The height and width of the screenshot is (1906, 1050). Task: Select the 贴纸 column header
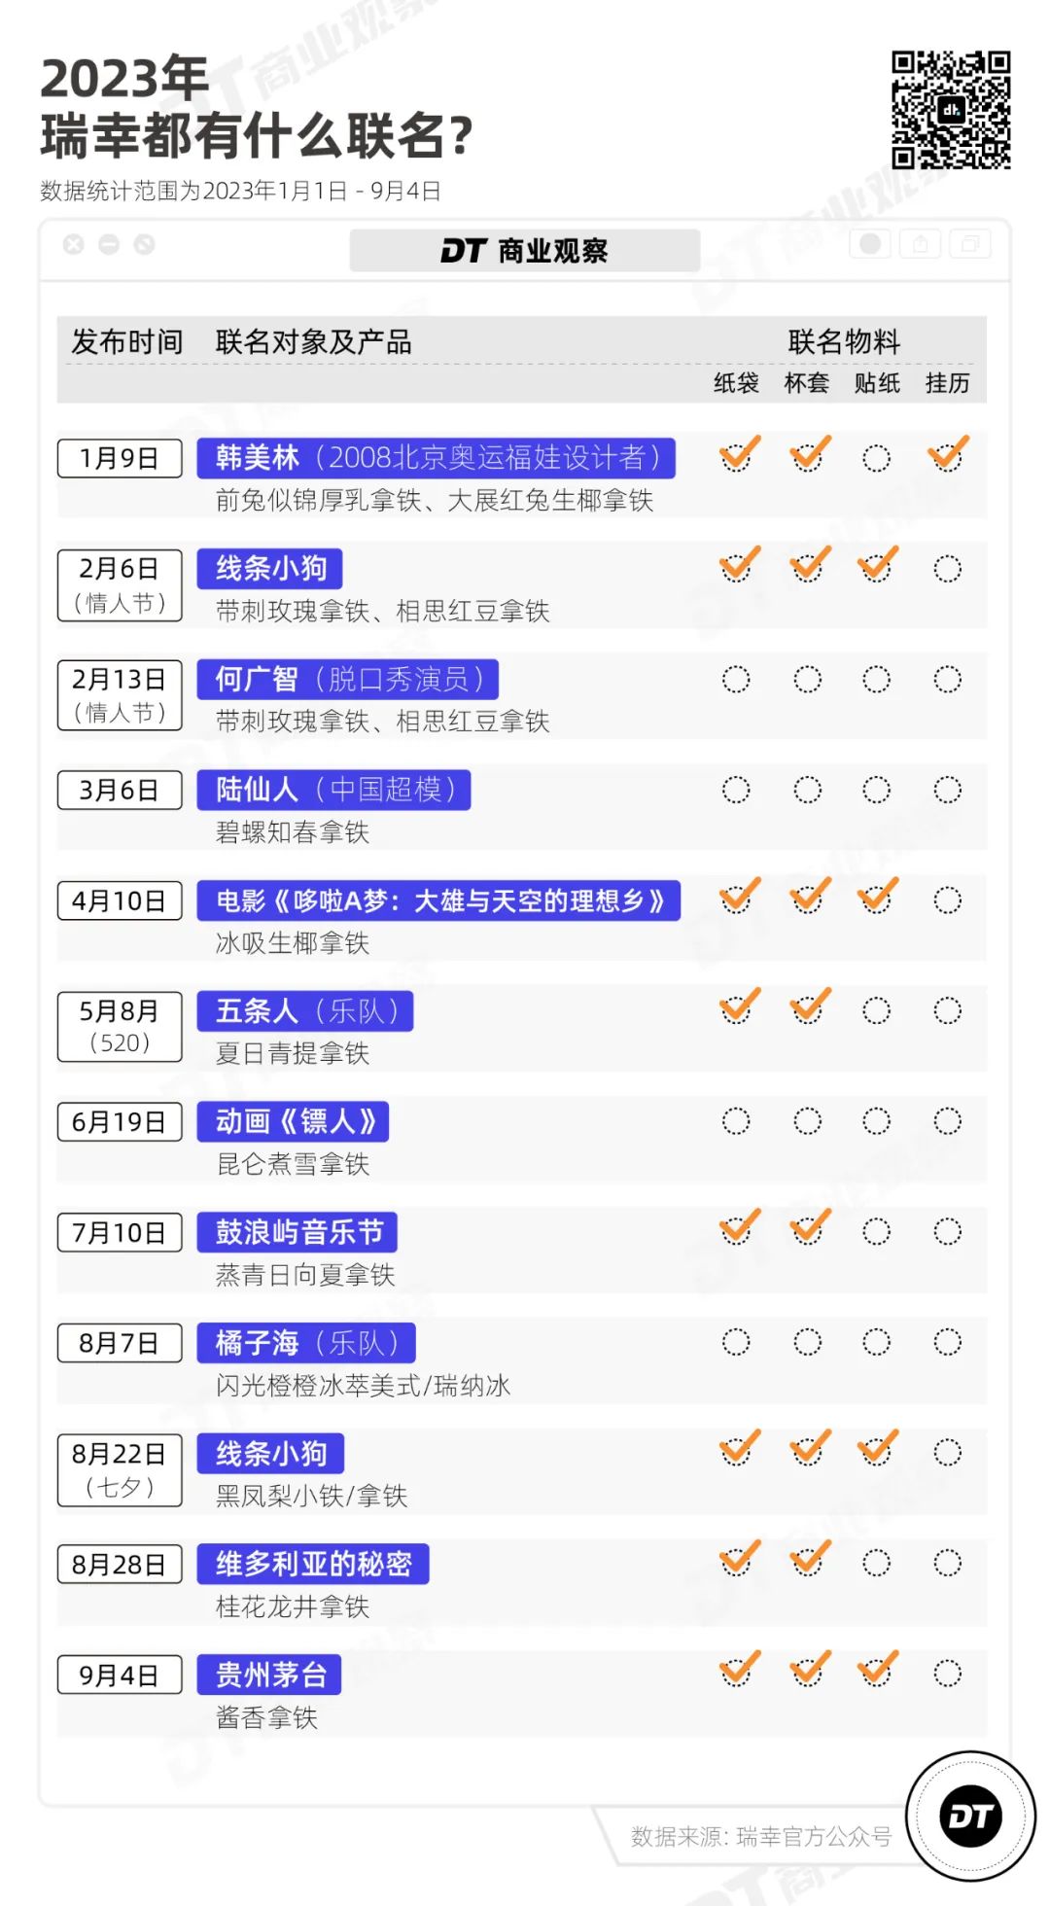point(877,383)
